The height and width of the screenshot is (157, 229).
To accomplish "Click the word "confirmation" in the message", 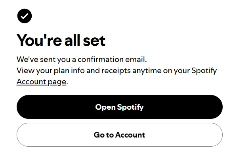I will click(101, 60).
